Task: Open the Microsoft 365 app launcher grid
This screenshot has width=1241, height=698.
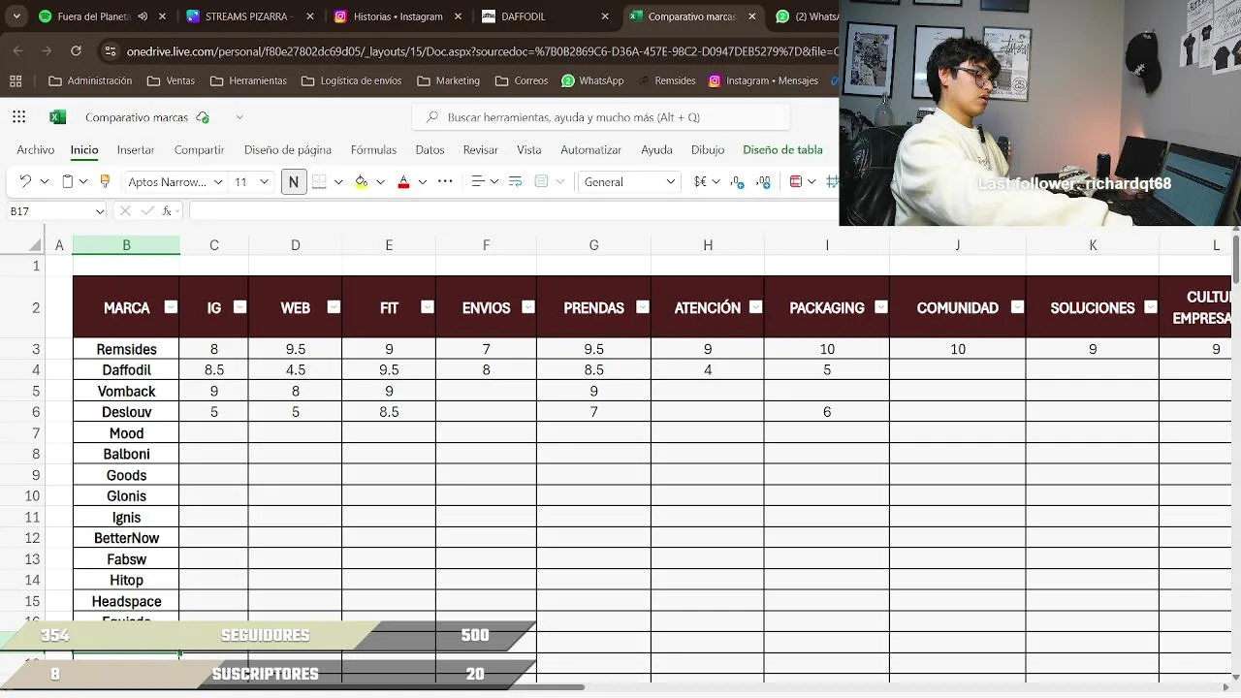Action: pos(19,117)
